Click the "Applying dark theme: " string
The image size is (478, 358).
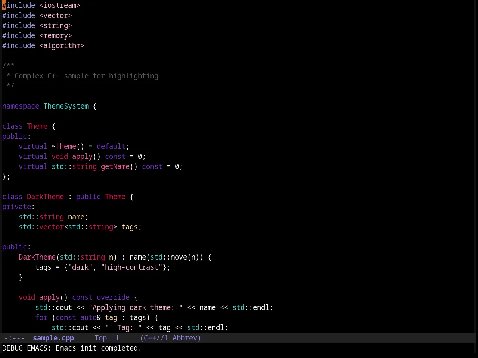136,308
